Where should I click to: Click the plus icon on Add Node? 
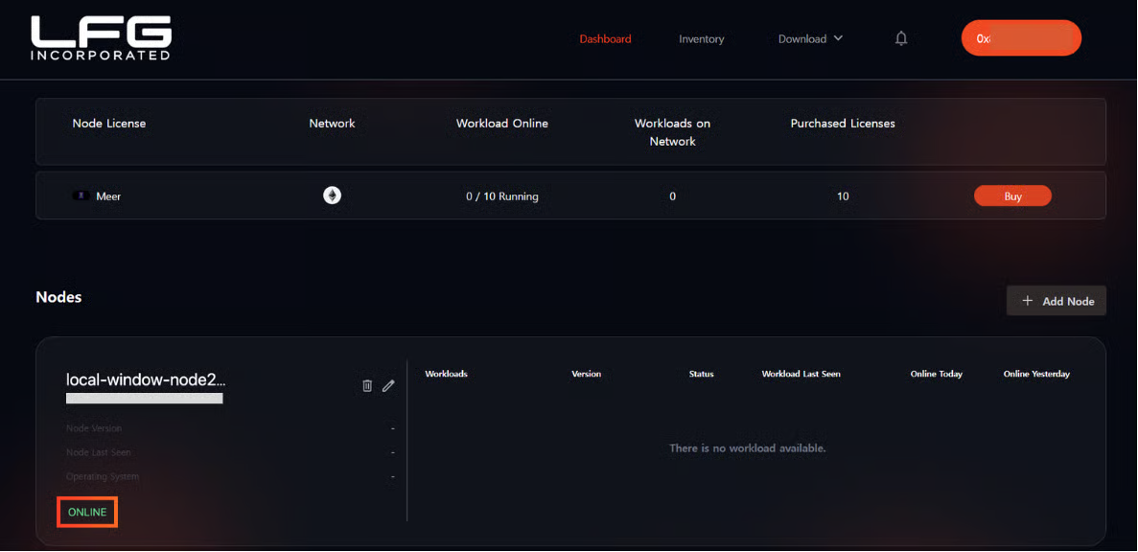1028,301
